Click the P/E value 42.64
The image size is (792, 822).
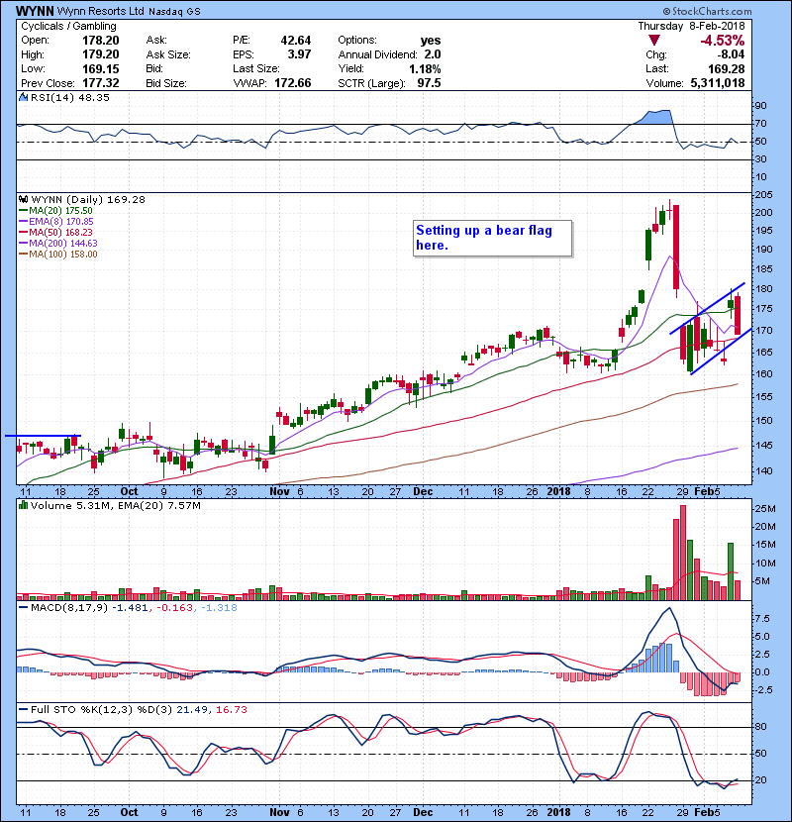tap(296, 41)
